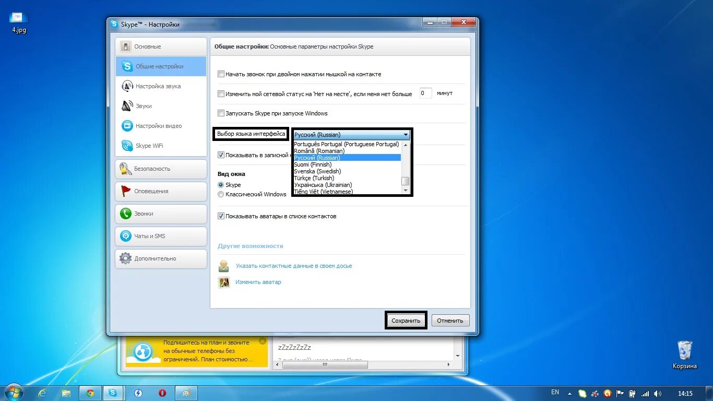The width and height of the screenshot is (713, 401).
Task: Click the red flag icon for Оповещения
Action: click(x=125, y=191)
